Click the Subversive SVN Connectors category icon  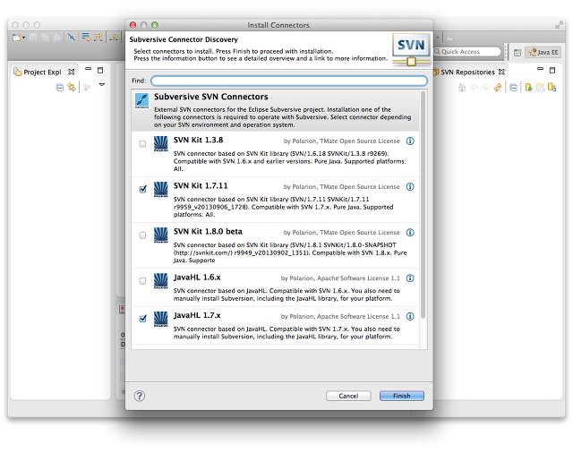pyautogui.click(x=141, y=101)
